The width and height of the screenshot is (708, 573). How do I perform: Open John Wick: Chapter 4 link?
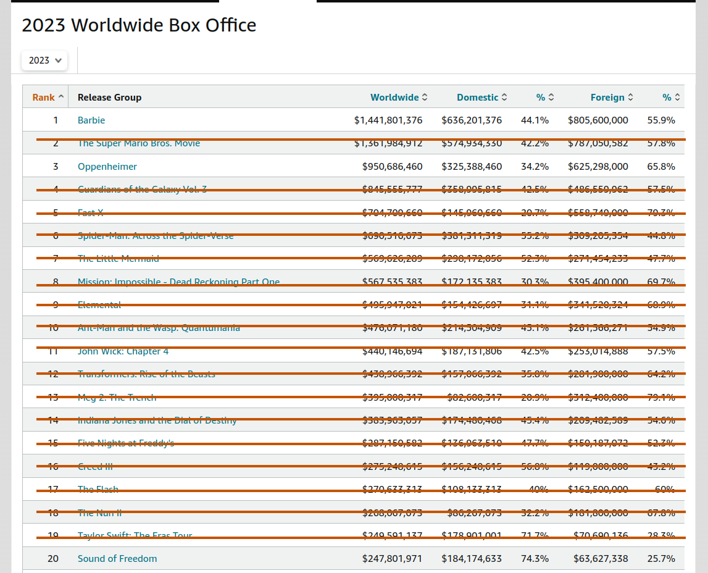tap(123, 351)
